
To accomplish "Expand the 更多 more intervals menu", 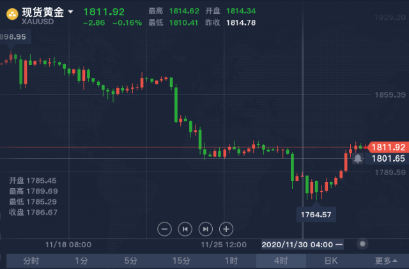I will tap(386, 261).
